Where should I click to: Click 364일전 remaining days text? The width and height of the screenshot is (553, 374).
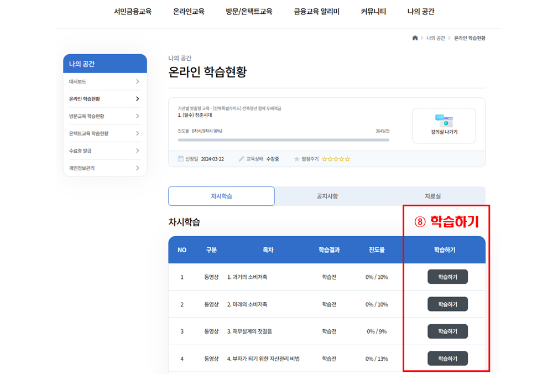[x=383, y=131]
